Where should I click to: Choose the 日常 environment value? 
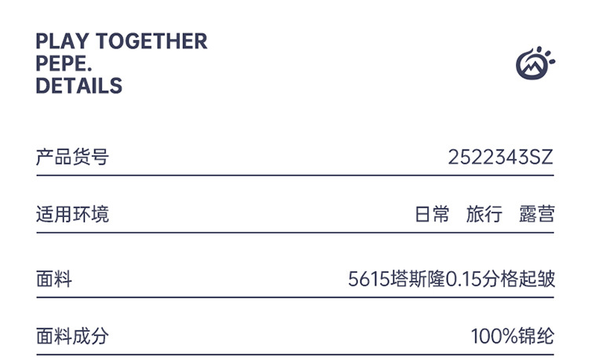(x=432, y=214)
